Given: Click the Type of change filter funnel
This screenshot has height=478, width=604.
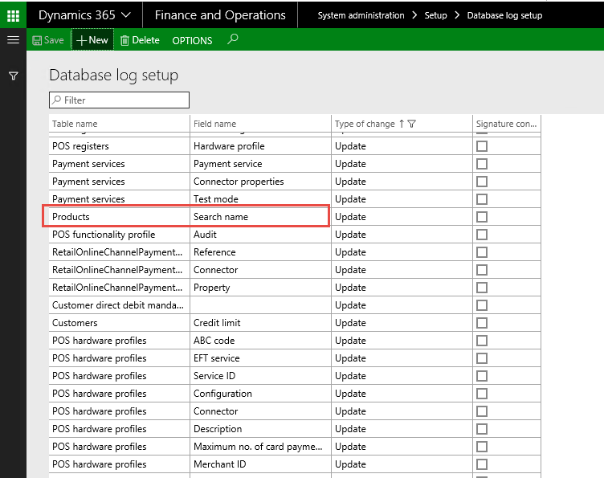Looking at the screenshot, I should (x=411, y=124).
